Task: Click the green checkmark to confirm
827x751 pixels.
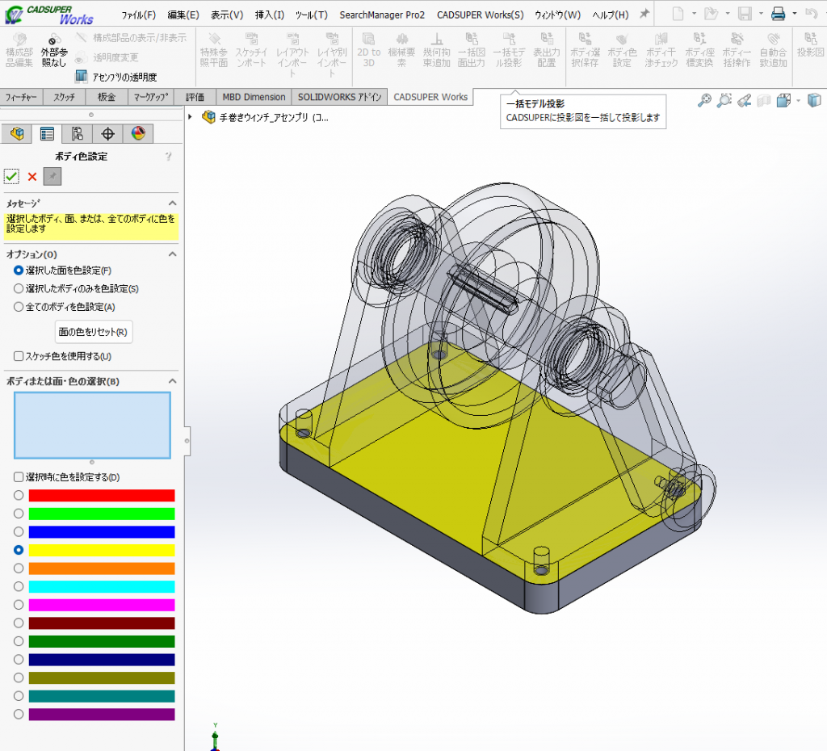Action: (11, 177)
